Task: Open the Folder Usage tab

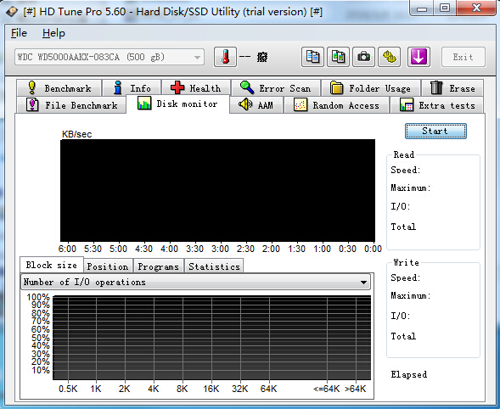Action: pos(371,87)
